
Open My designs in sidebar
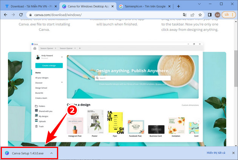click(42, 116)
